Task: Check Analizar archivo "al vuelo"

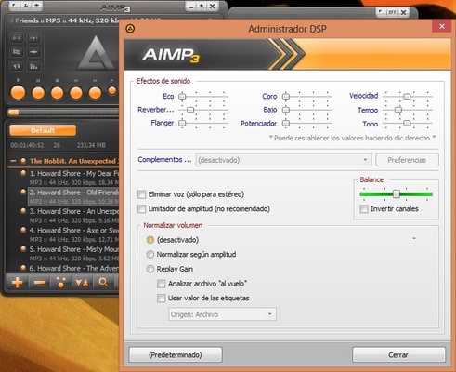Action: pyautogui.click(x=162, y=284)
